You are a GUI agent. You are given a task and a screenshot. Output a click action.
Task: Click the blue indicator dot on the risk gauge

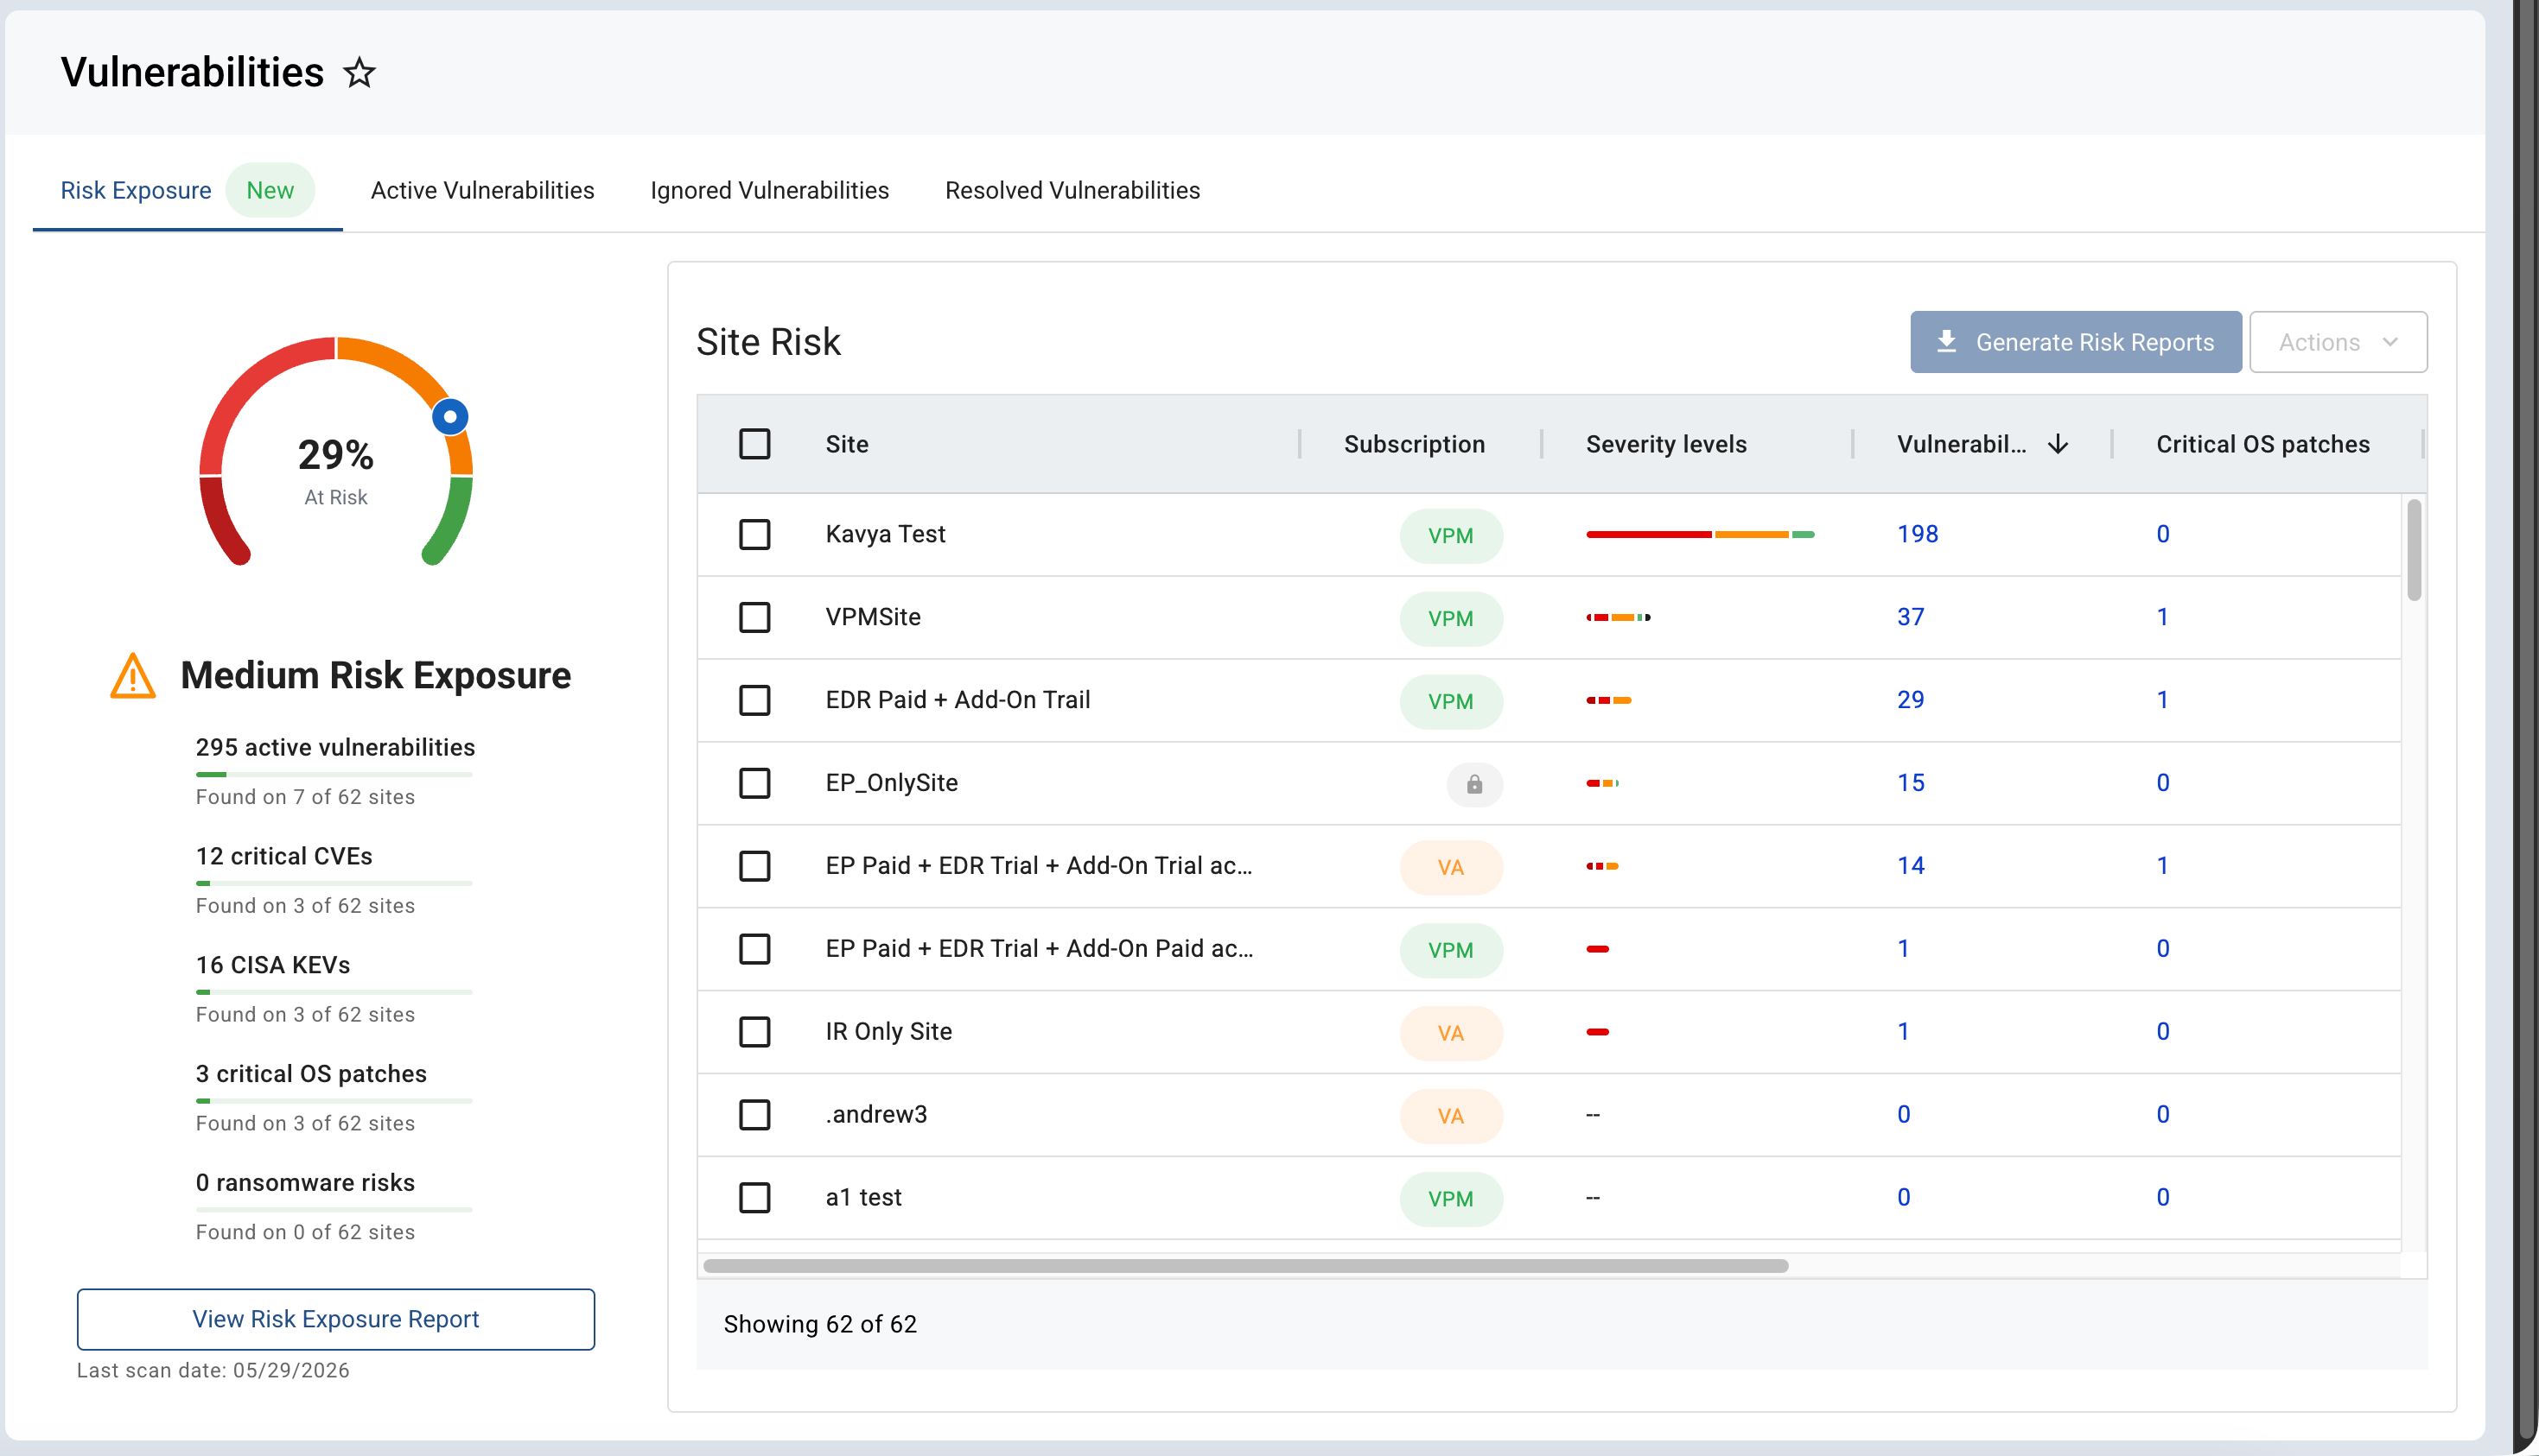pyautogui.click(x=450, y=416)
